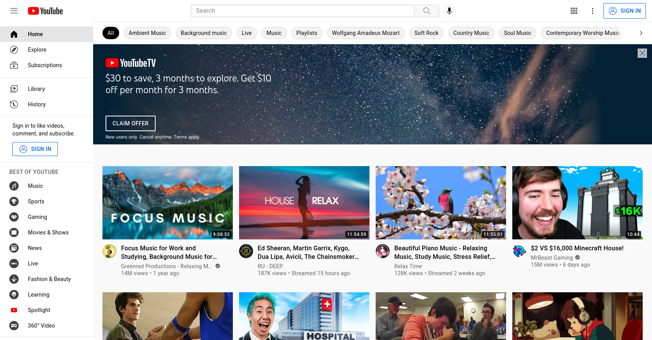Open Sports under Best of YouTube
Viewport: 652px width, 340px height.
(47, 201)
